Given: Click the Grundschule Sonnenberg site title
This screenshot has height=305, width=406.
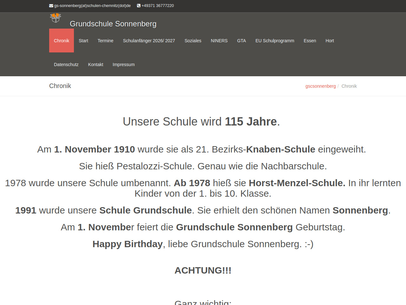Looking at the screenshot, I should 113,24.
